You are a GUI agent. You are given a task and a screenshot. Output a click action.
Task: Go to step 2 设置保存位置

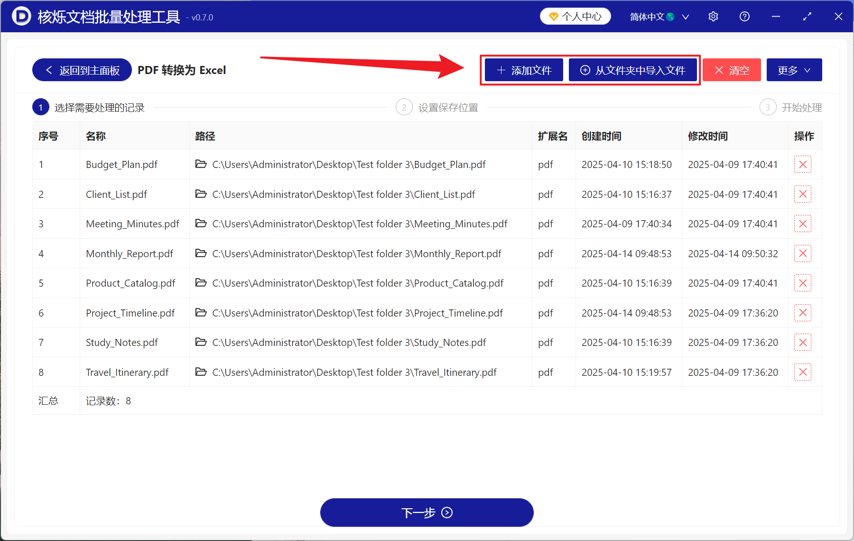coord(437,108)
